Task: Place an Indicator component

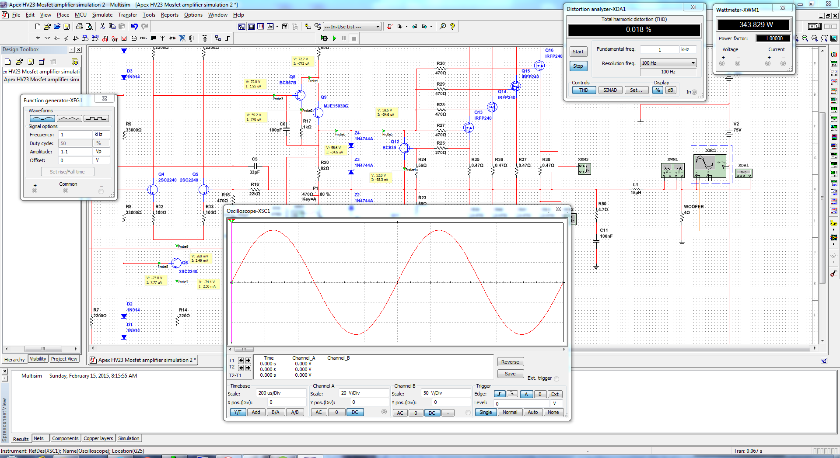Action: (124, 38)
